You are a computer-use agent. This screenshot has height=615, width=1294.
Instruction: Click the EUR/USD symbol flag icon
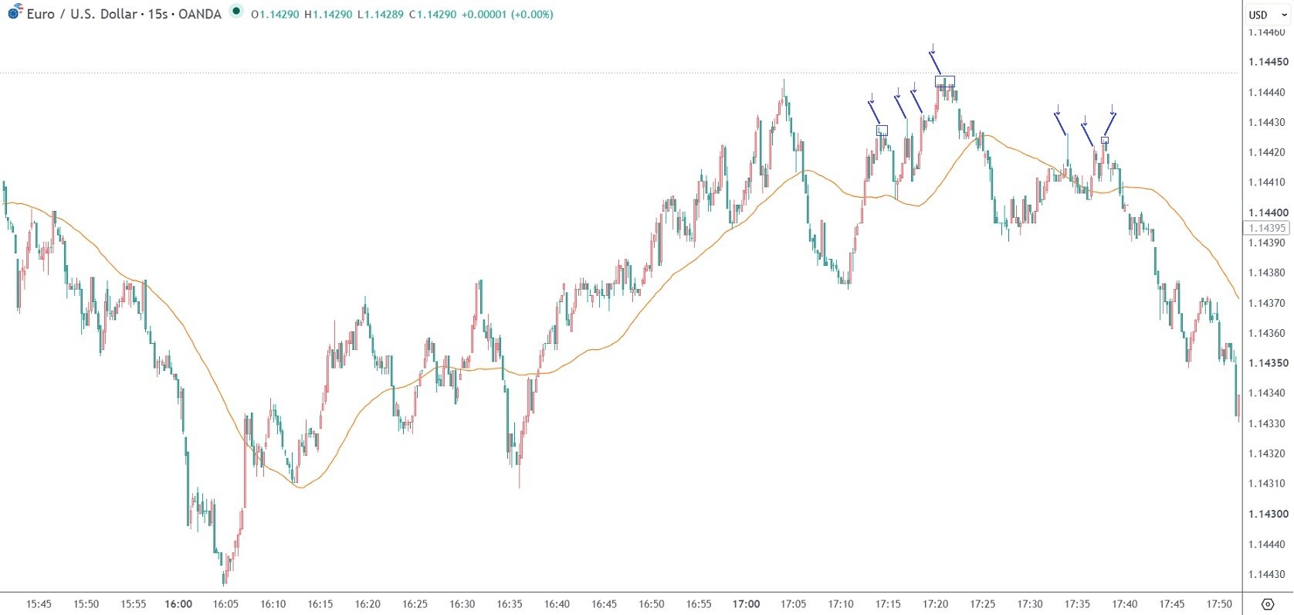[x=15, y=12]
